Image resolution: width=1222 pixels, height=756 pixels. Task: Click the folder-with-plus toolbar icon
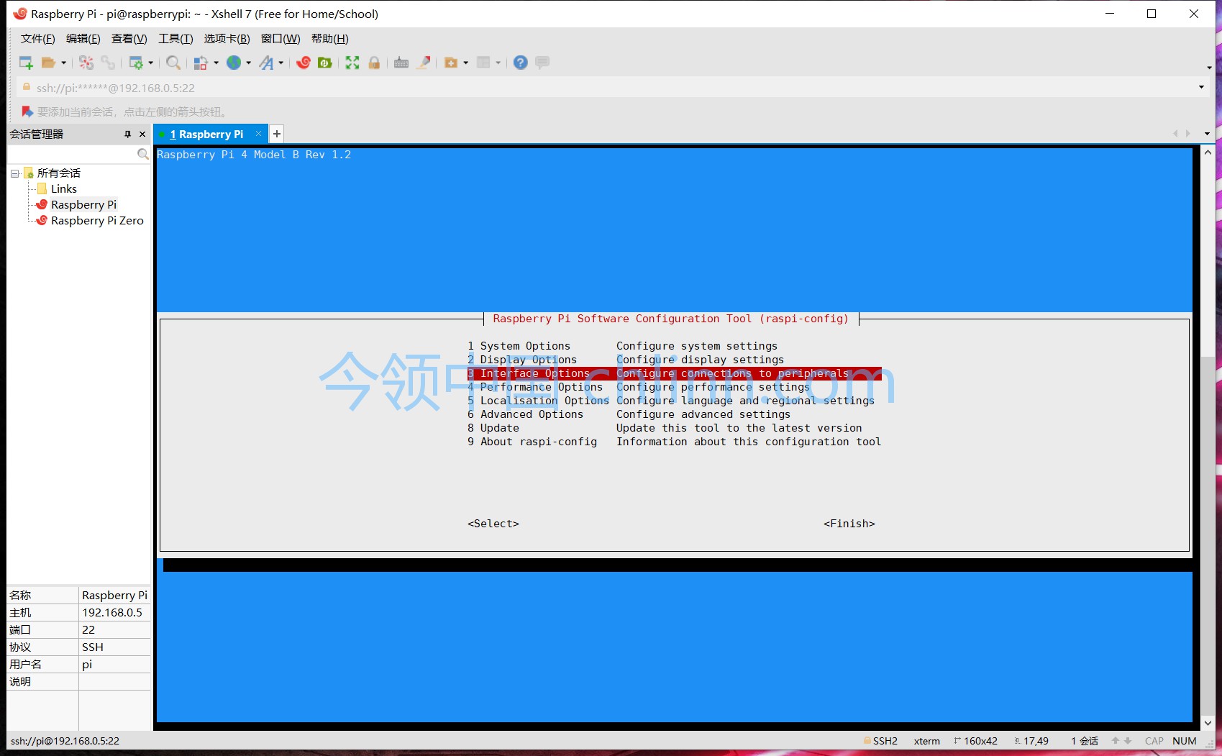tap(451, 63)
